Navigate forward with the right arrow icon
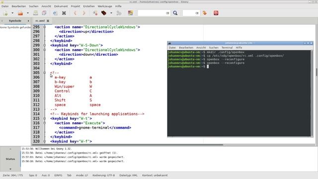The height and width of the screenshot is (179, 318). click(84, 13)
